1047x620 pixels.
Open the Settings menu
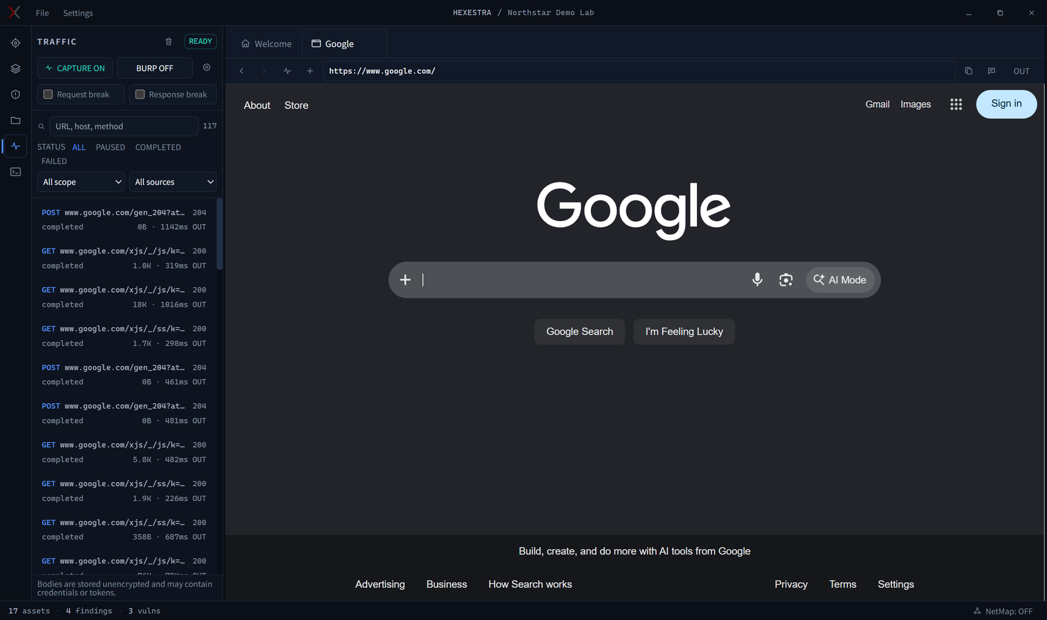pyautogui.click(x=78, y=13)
